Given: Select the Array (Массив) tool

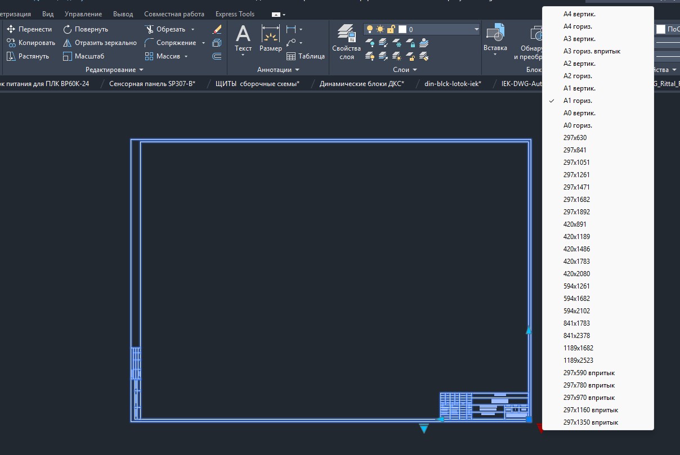Looking at the screenshot, I should point(162,56).
